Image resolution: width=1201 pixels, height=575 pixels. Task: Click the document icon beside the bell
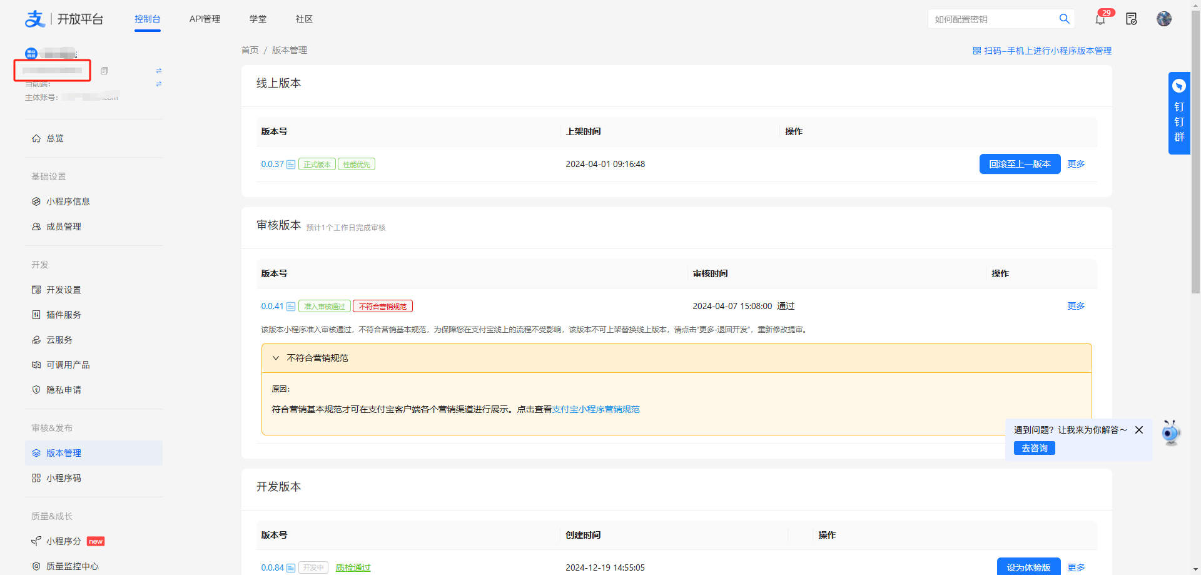tap(1131, 19)
